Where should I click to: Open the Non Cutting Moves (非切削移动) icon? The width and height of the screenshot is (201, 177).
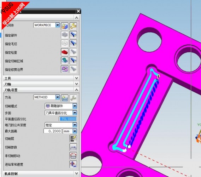point(73,156)
